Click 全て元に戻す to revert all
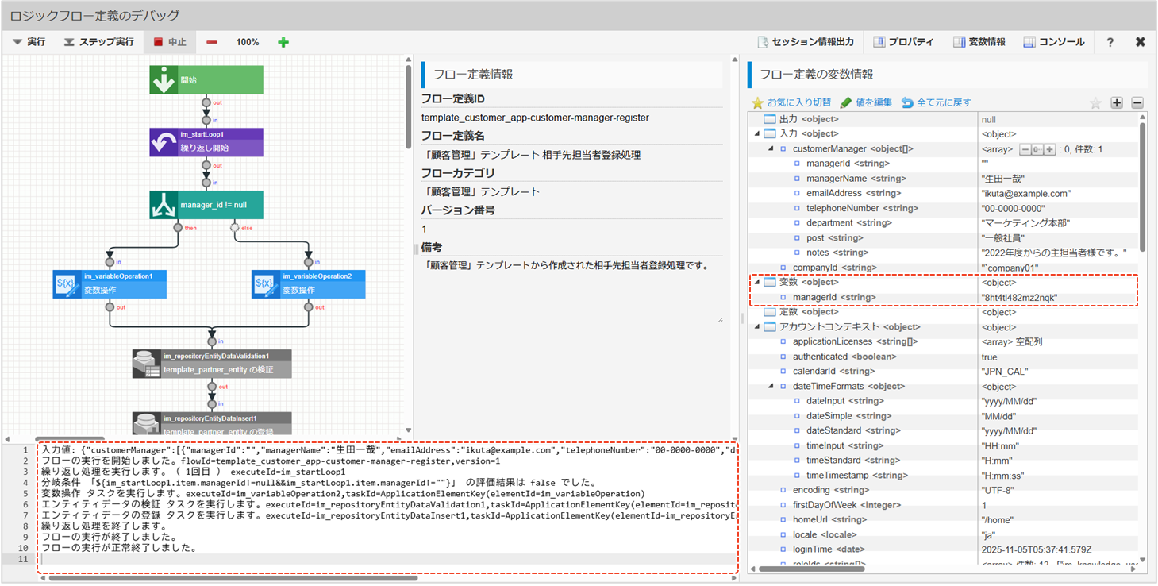 point(937,102)
